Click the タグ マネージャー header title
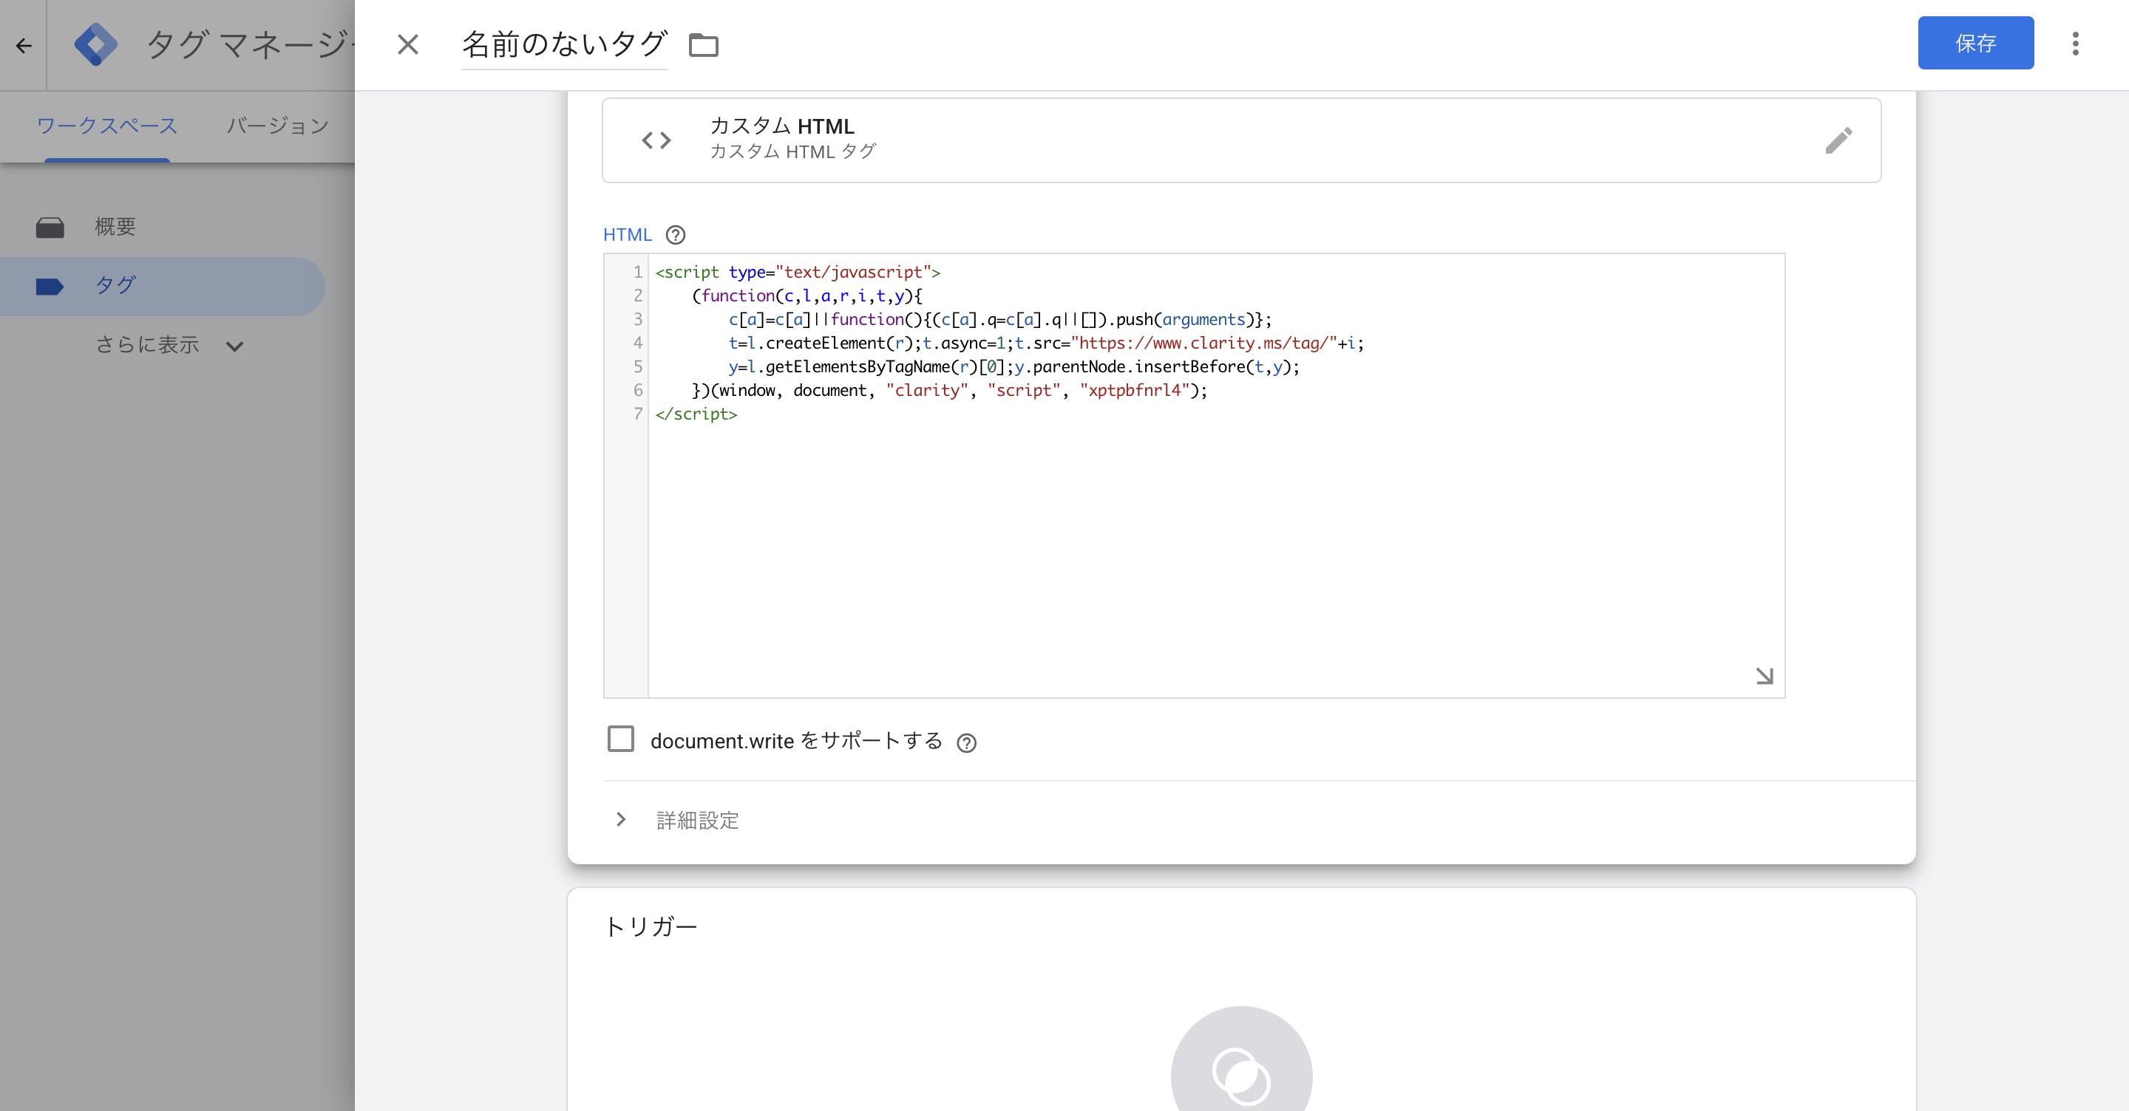 tap(250, 44)
